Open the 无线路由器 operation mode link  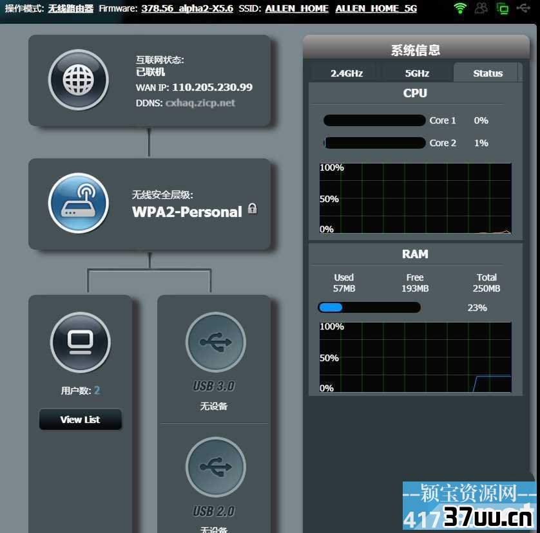tap(71, 8)
